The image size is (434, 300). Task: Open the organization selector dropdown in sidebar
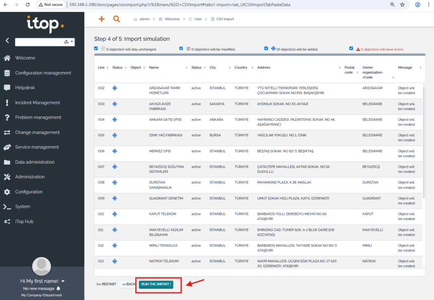point(68,42)
